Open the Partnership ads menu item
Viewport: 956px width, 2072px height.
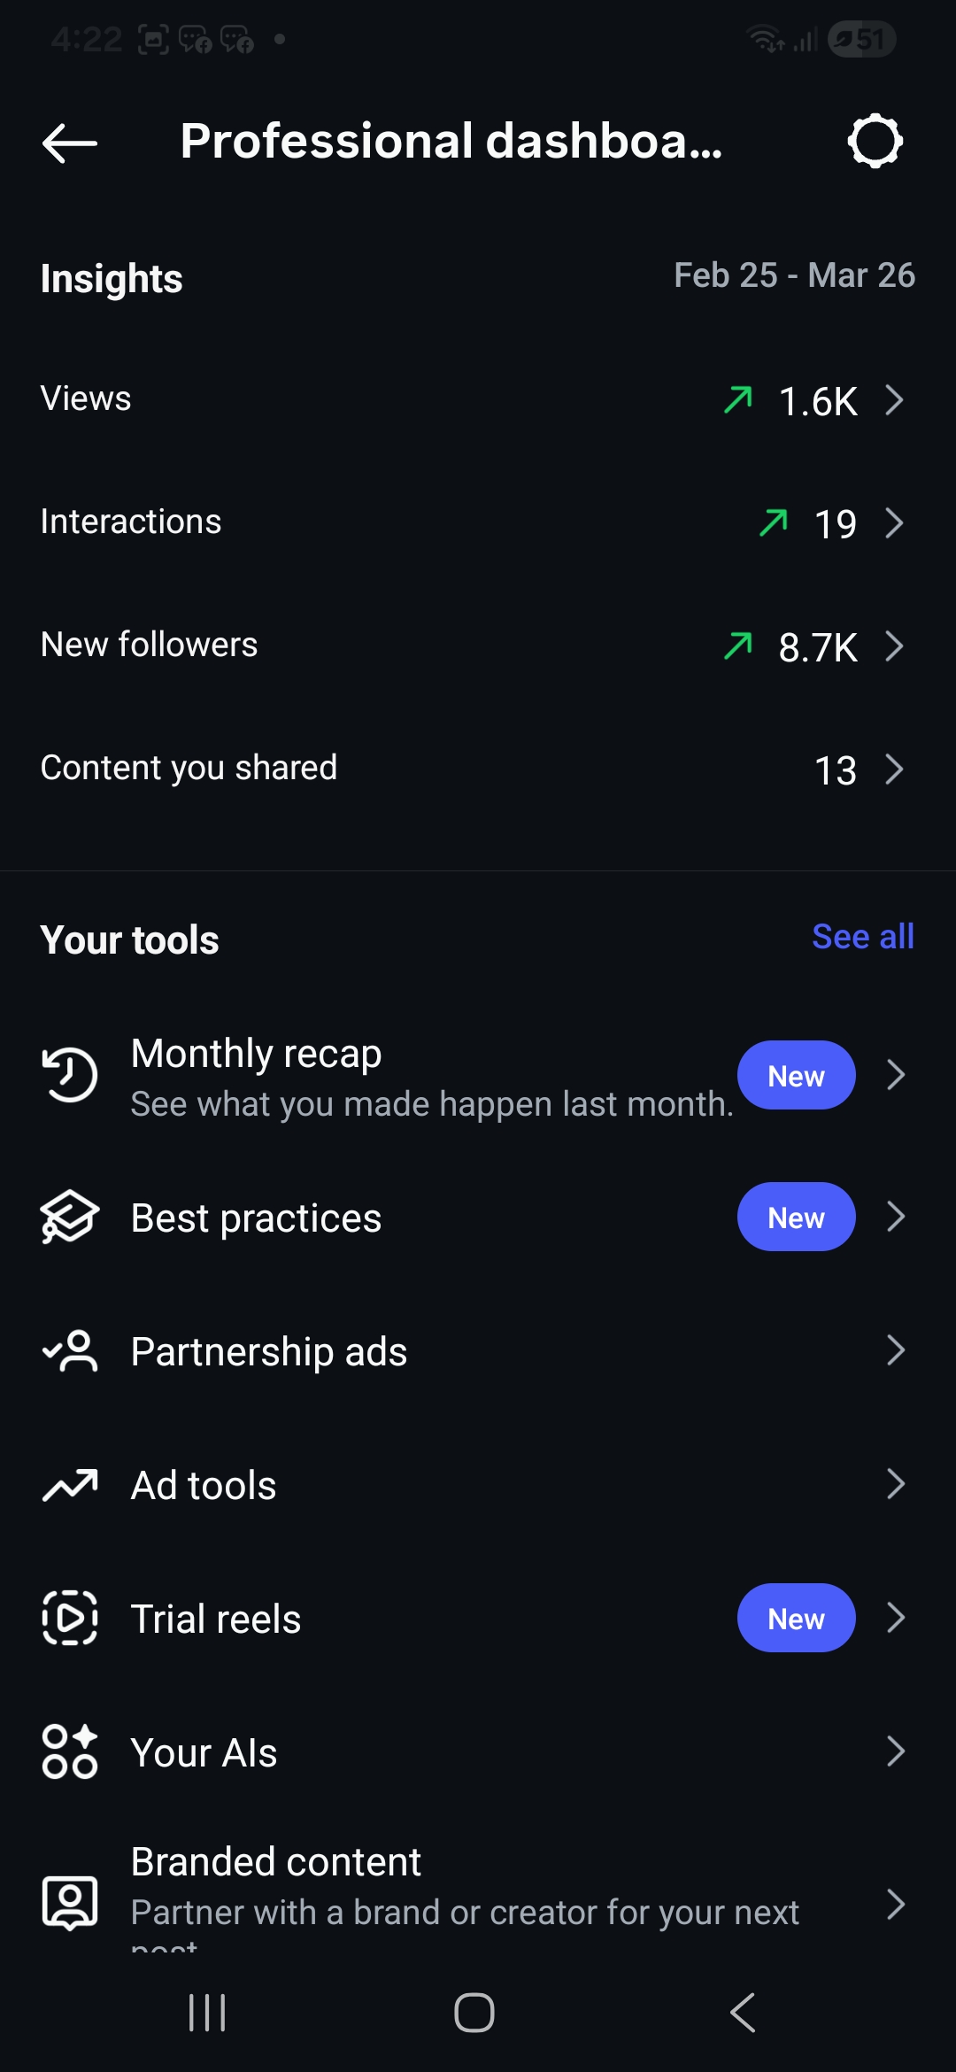click(x=478, y=1351)
